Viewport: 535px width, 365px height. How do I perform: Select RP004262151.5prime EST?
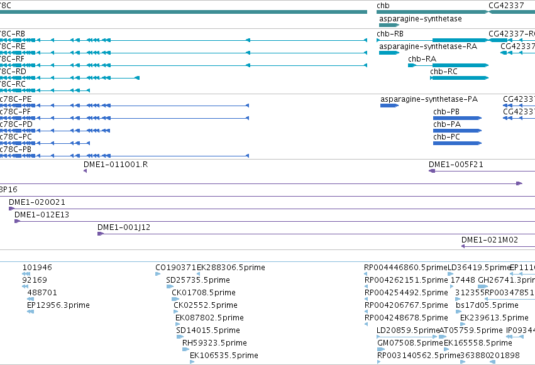tap(367, 286)
